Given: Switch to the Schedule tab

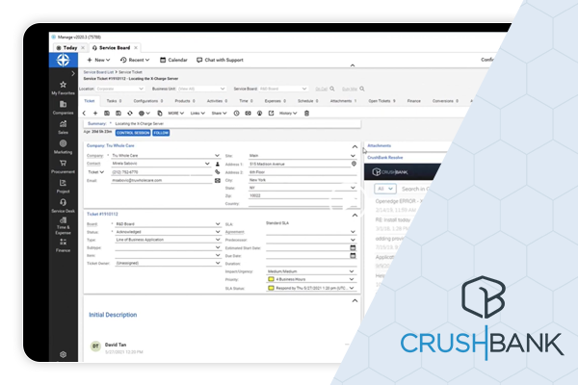Looking at the screenshot, I should tap(308, 100).
